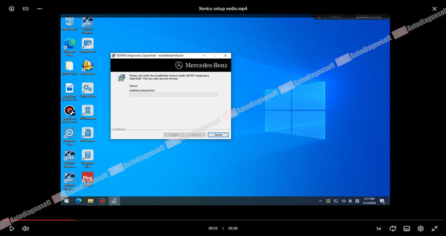Screen dimensions: 446x236
Task: Click the Diagnosis Stop desktop icon
Action: [69, 136]
